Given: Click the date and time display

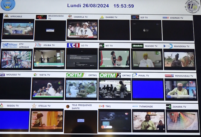Looking at the screenshot, I should tap(100, 6).
